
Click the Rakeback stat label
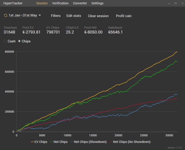click(115, 28)
